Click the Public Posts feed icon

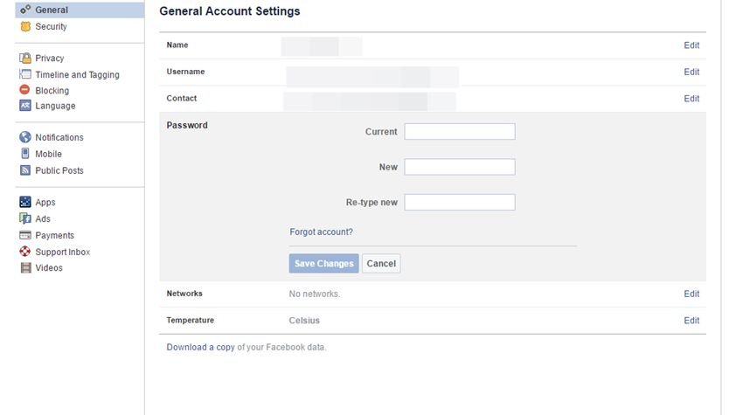tap(25, 170)
